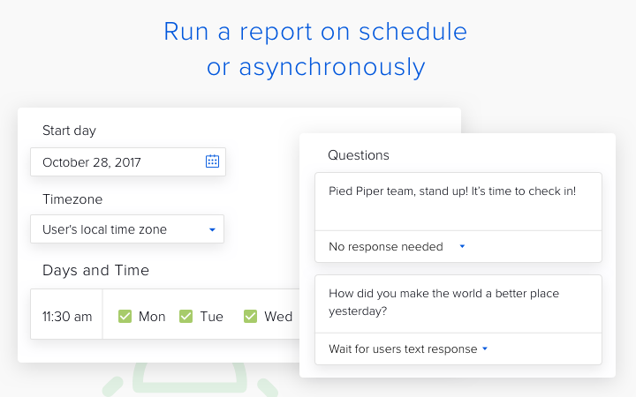This screenshot has width=636, height=397.
Task: Toggle the Tue checkbox
Action: click(x=185, y=316)
